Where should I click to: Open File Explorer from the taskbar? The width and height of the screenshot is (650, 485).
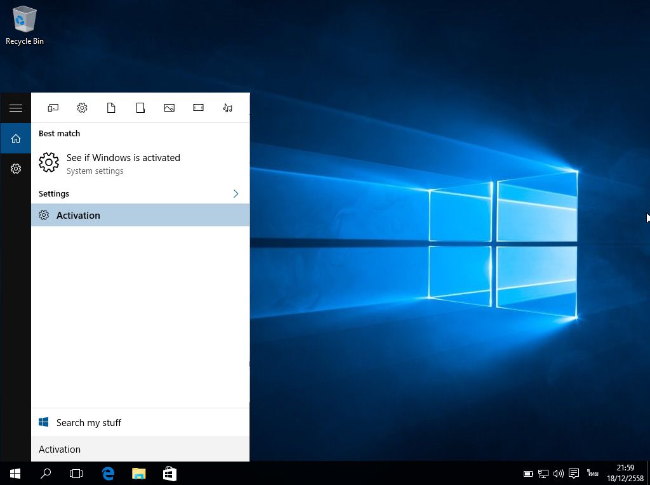coord(139,474)
